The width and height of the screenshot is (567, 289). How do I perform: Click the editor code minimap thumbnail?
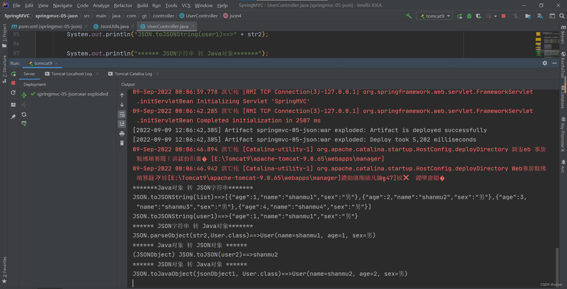551,44
